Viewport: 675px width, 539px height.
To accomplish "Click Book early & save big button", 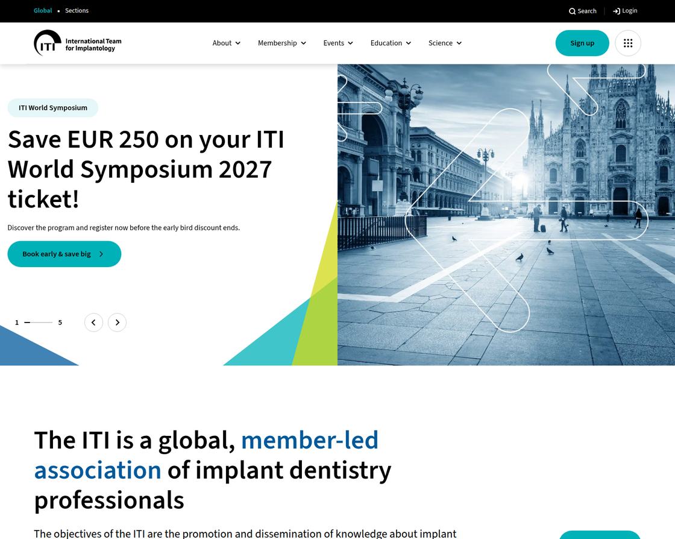I will 64,254.
